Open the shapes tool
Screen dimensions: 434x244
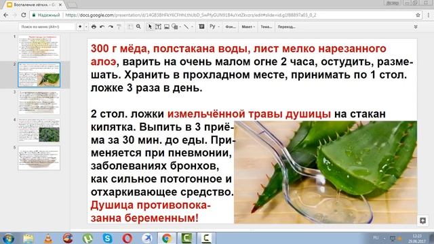point(175,27)
